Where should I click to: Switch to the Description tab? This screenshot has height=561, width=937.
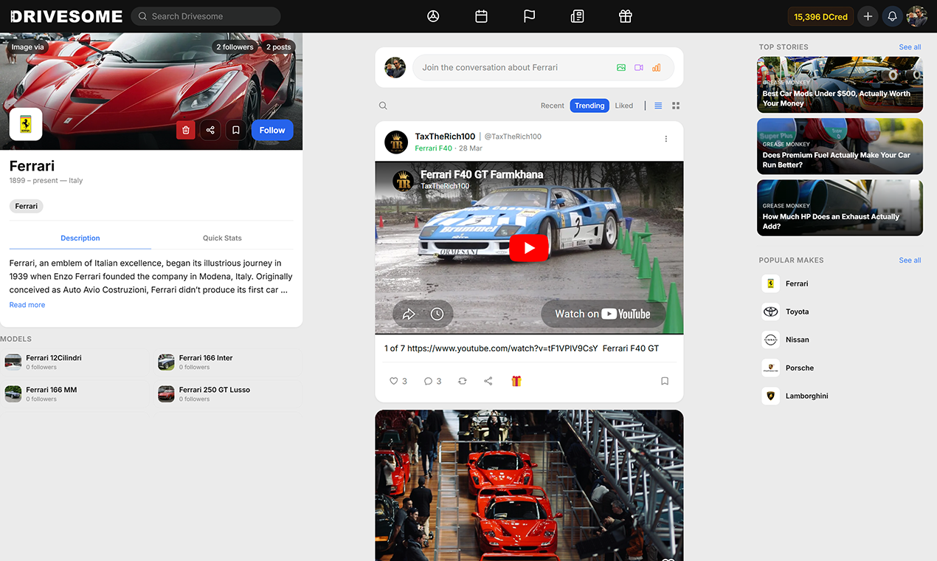pos(80,238)
